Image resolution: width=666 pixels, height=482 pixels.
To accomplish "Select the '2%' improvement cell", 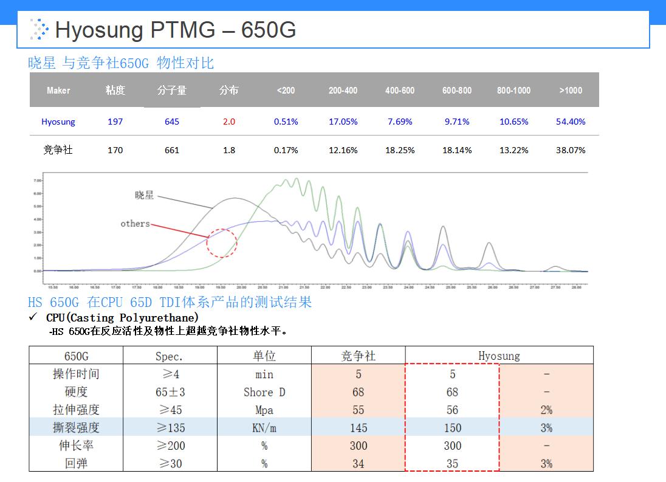I will (x=546, y=410).
